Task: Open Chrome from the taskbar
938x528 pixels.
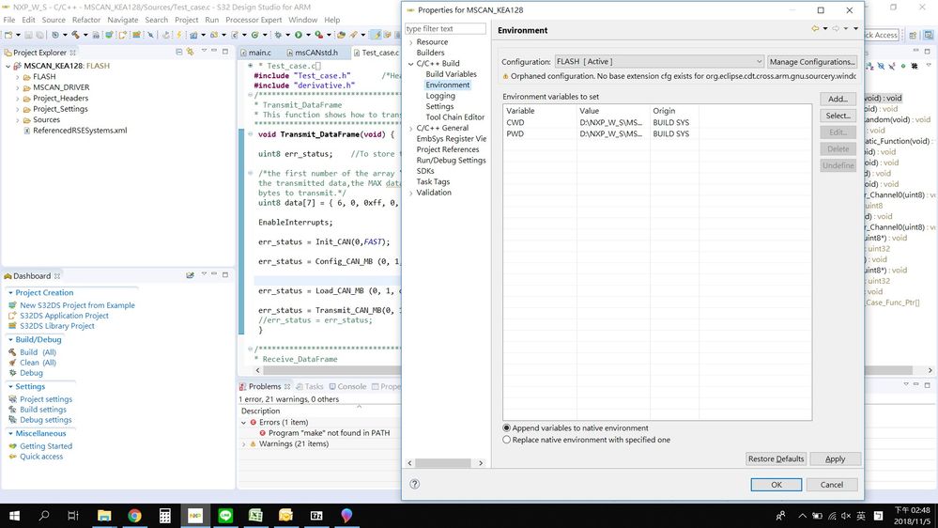Action: click(134, 516)
